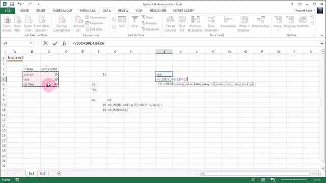Click Connections button
Screen dimensions: 326x183
coord(96,17)
